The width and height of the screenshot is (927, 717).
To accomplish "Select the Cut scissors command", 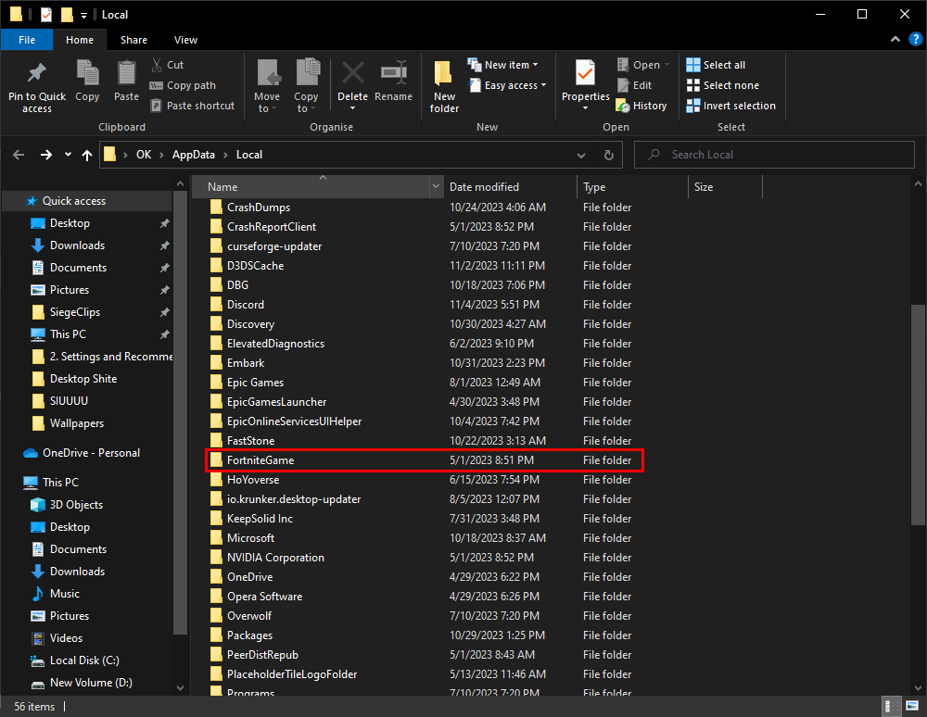I will click(x=167, y=65).
